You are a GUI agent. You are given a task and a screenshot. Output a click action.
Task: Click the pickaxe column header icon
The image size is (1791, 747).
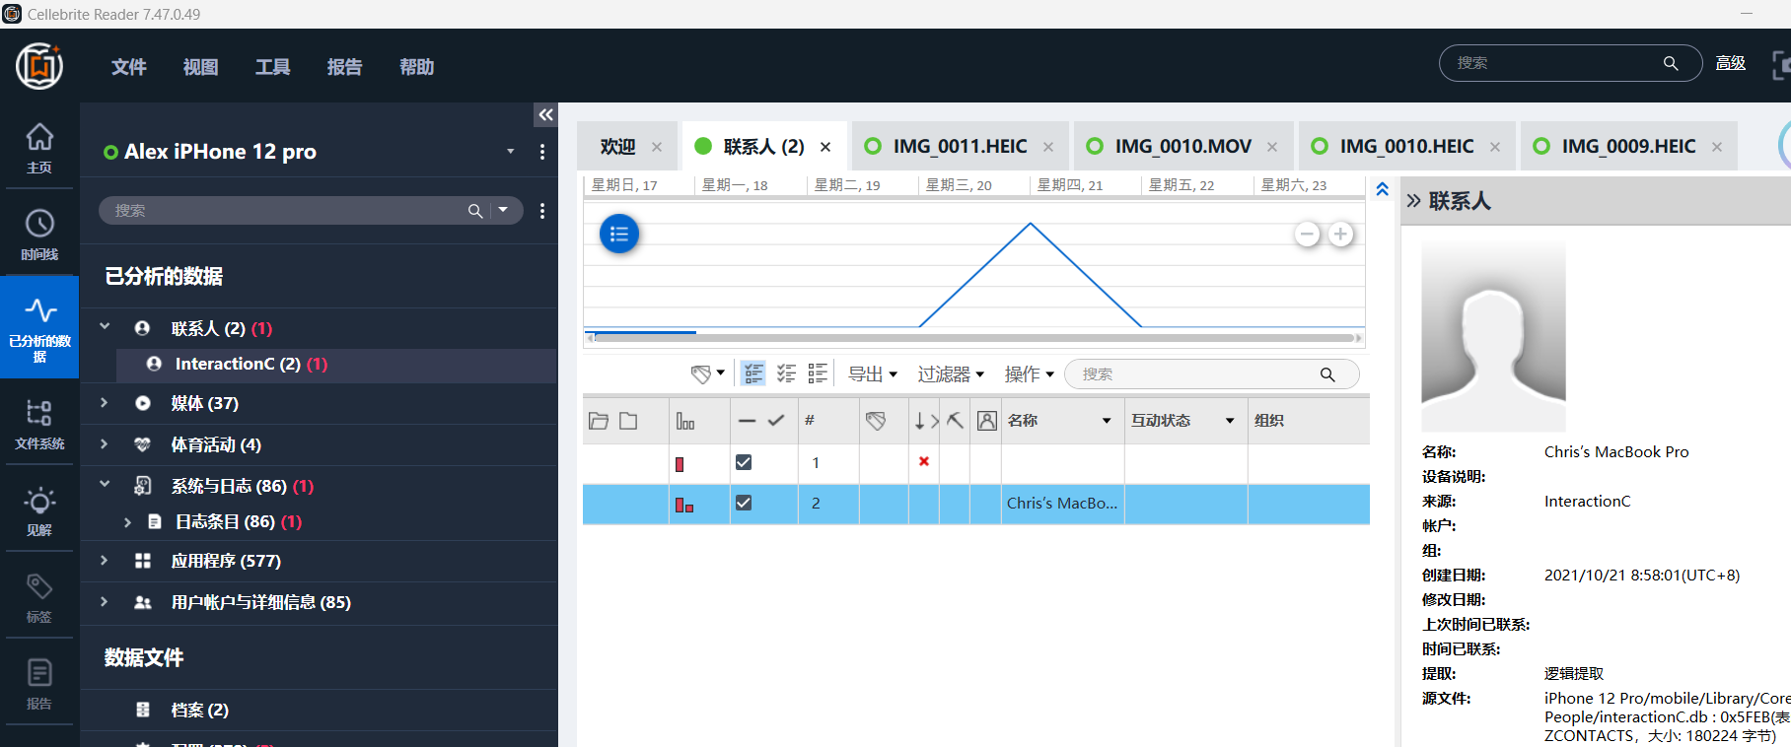pos(955,421)
